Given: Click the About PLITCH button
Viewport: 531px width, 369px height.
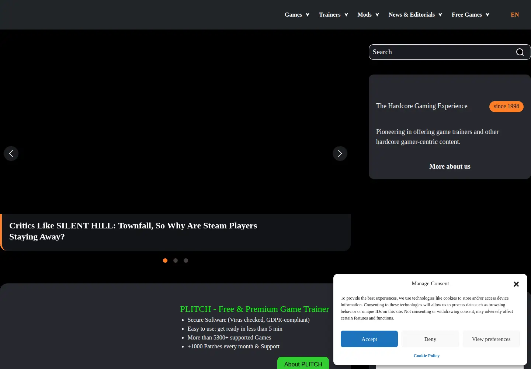Looking at the screenshot, I should click(303, 363).
